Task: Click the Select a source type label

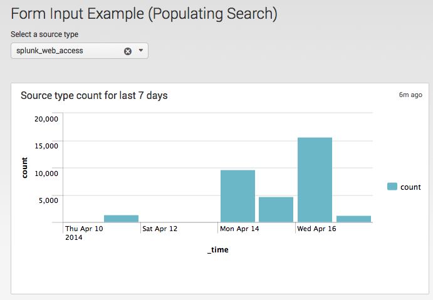Action: pyautogui.click(x=44, y=34)
